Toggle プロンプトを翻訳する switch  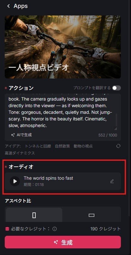pos(116,88)
